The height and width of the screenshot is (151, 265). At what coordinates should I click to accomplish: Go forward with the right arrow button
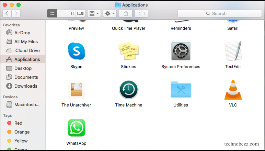tap(16, 13)
